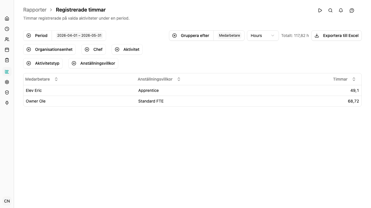Open the calendar sidebar icon
The image size is (371, 208).
7,50
